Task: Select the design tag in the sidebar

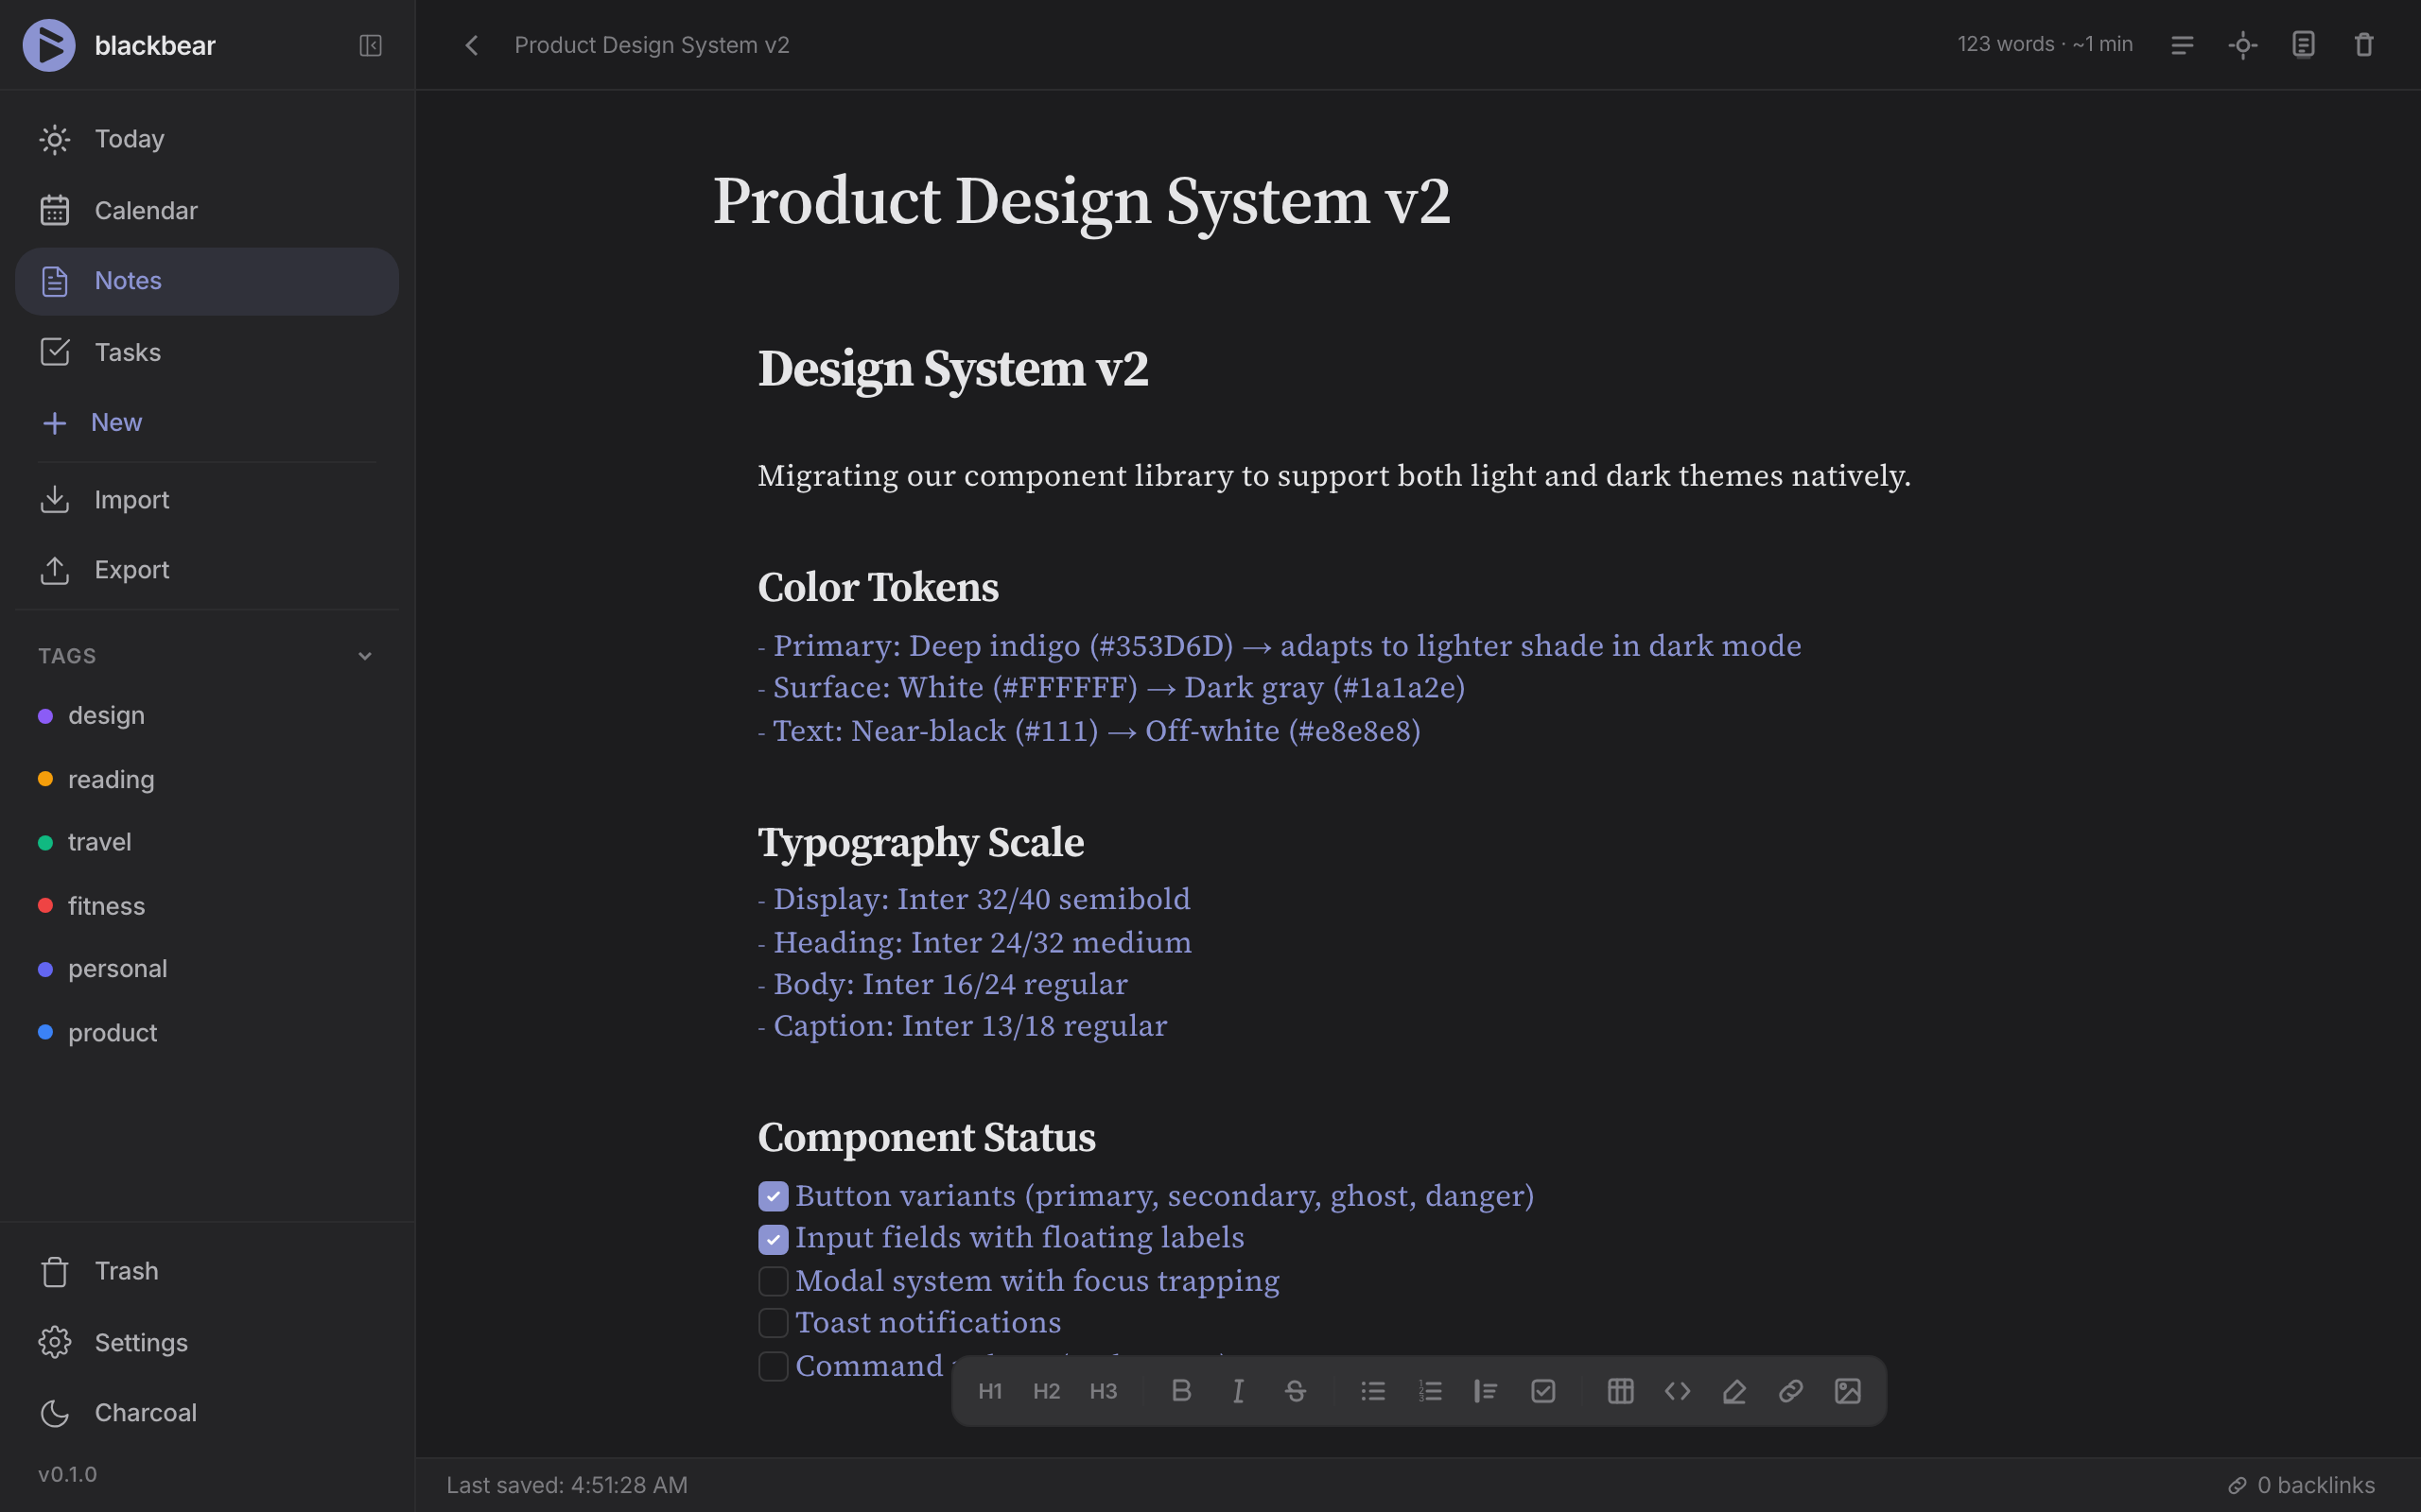Action: 107,714
